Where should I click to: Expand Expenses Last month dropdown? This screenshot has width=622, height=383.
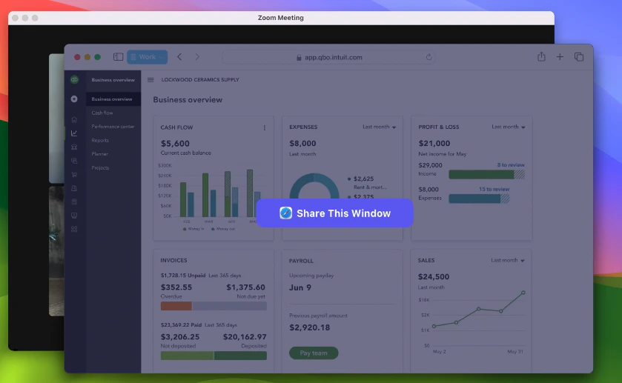point(380,127)
